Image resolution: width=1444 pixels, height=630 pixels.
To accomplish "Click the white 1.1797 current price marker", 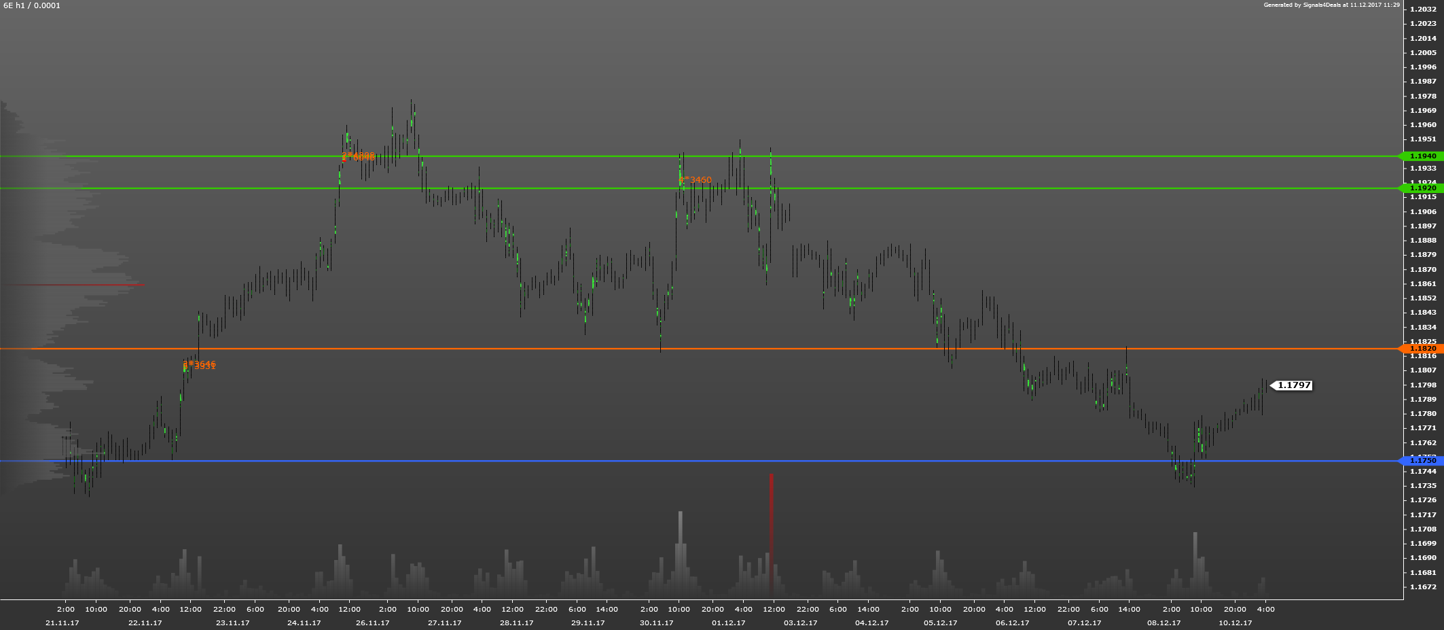I will pyautogui.click(x=1293, y=385).
